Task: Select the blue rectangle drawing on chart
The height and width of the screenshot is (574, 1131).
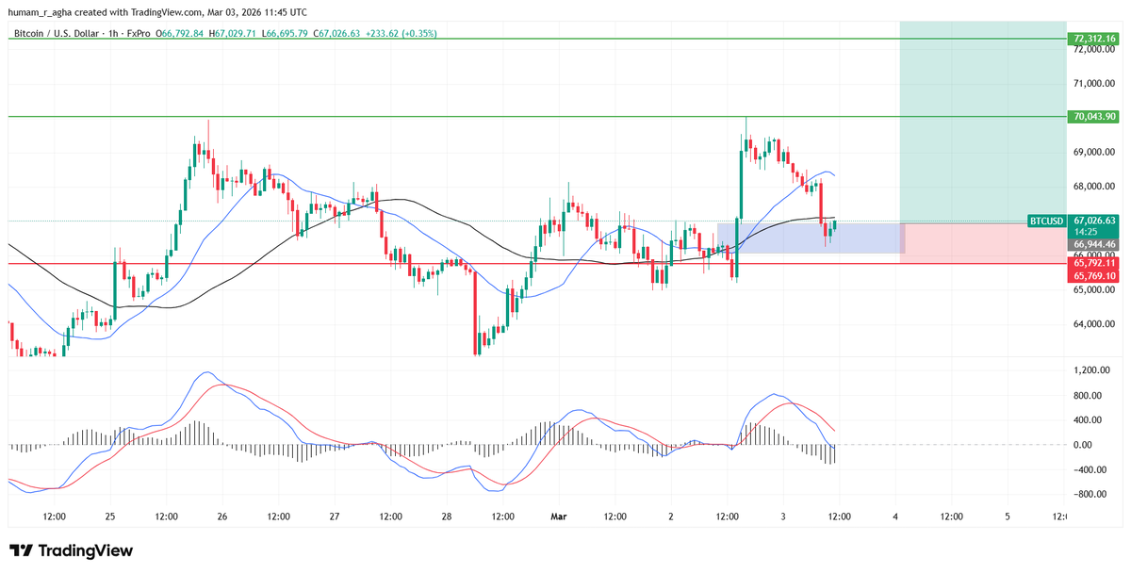Action: tap(811, 238)
